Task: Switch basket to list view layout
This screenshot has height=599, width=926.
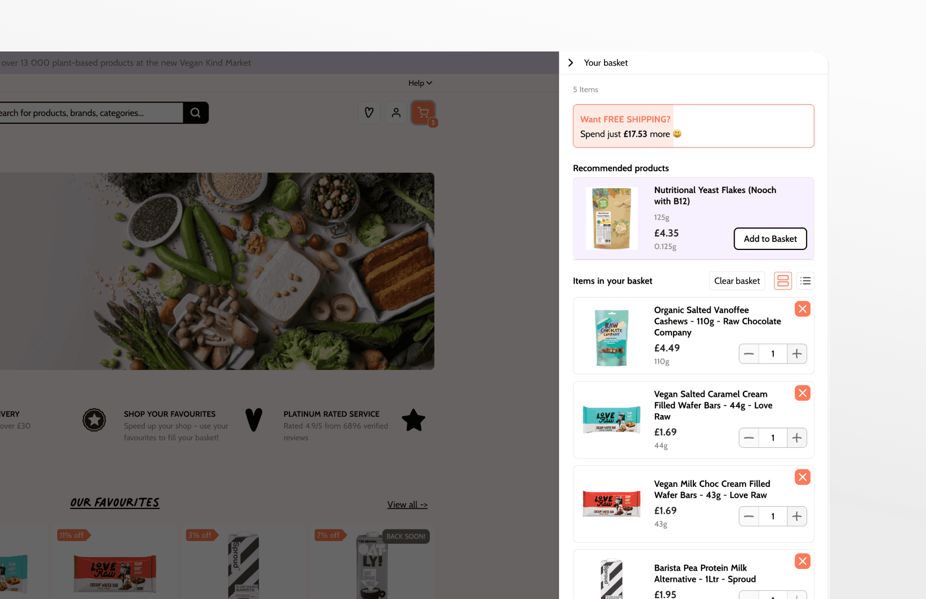Action: click(805, 281)
